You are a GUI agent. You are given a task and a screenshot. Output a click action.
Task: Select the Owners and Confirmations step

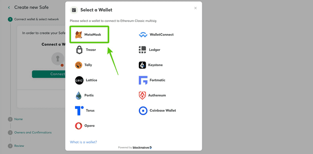[33, 132]
